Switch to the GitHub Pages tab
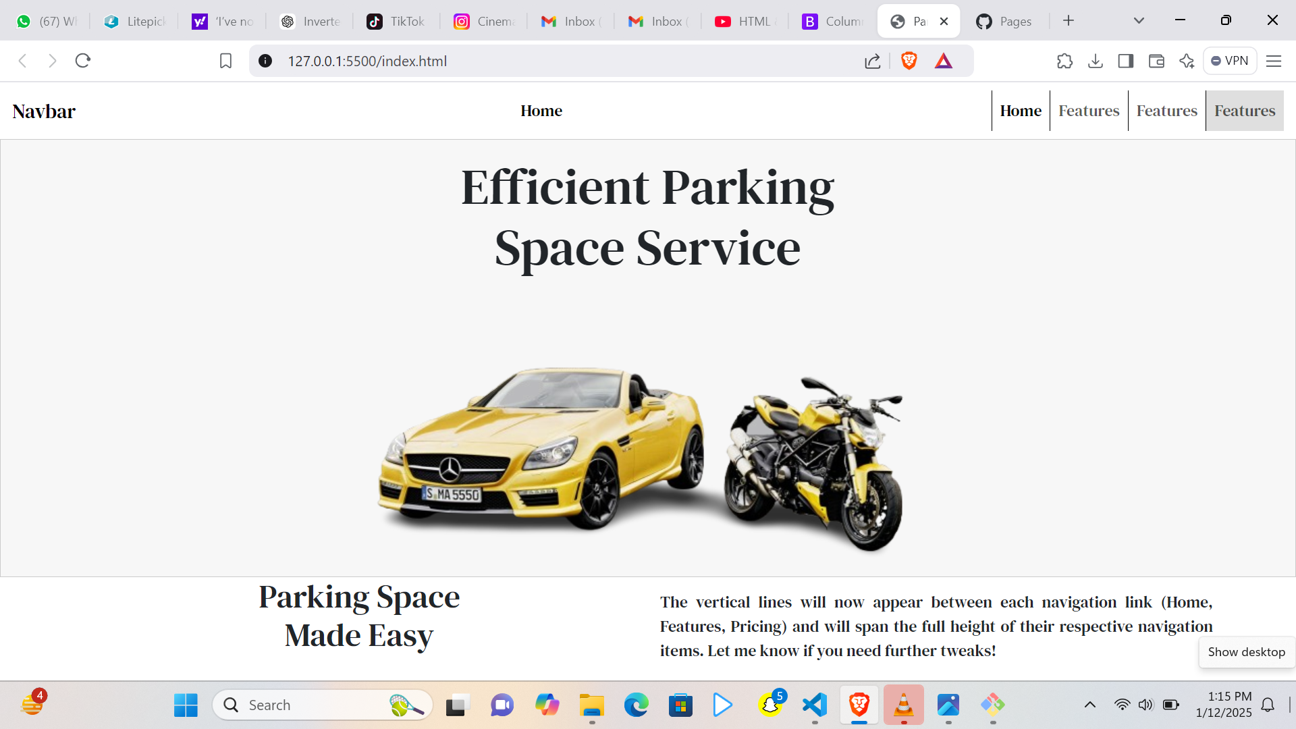The height and width of the screenshot is (729, 1296). point(1004,21)
